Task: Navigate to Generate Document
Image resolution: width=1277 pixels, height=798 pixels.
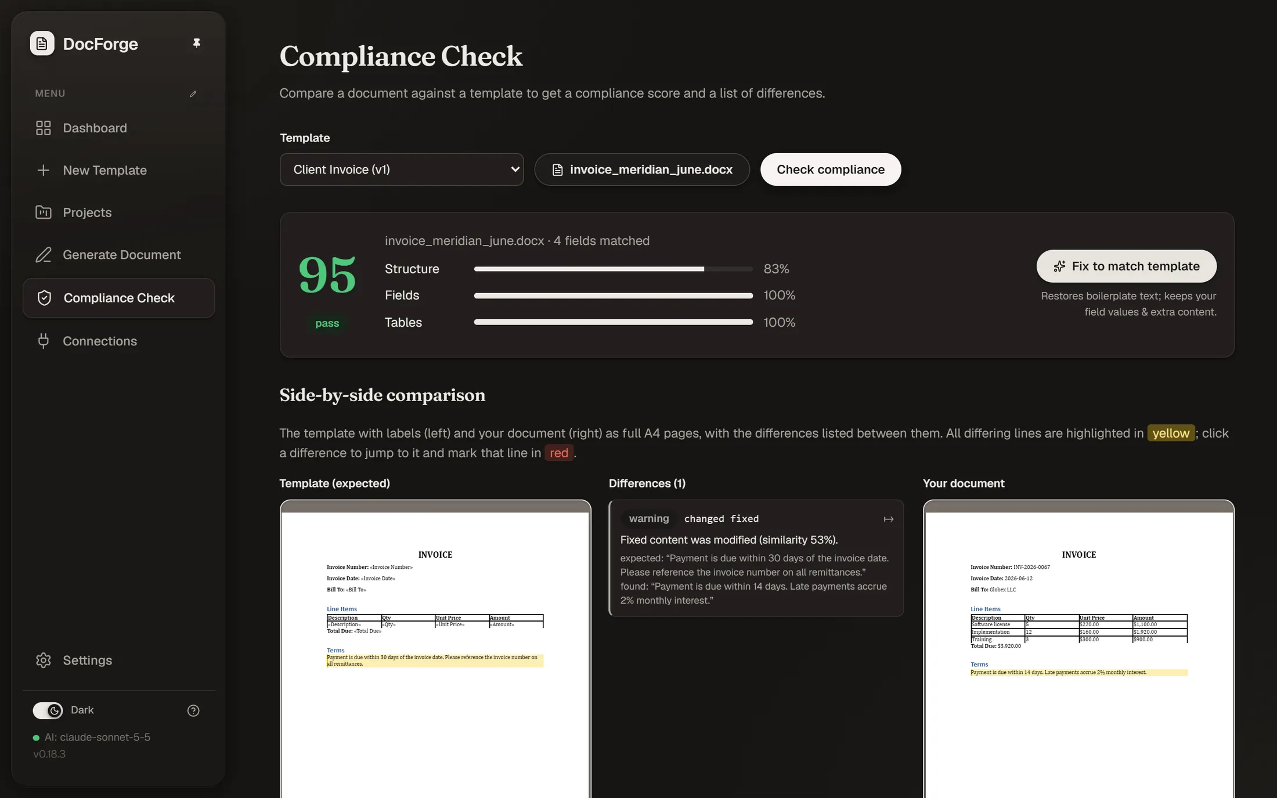Action: [x=118, y=255]
